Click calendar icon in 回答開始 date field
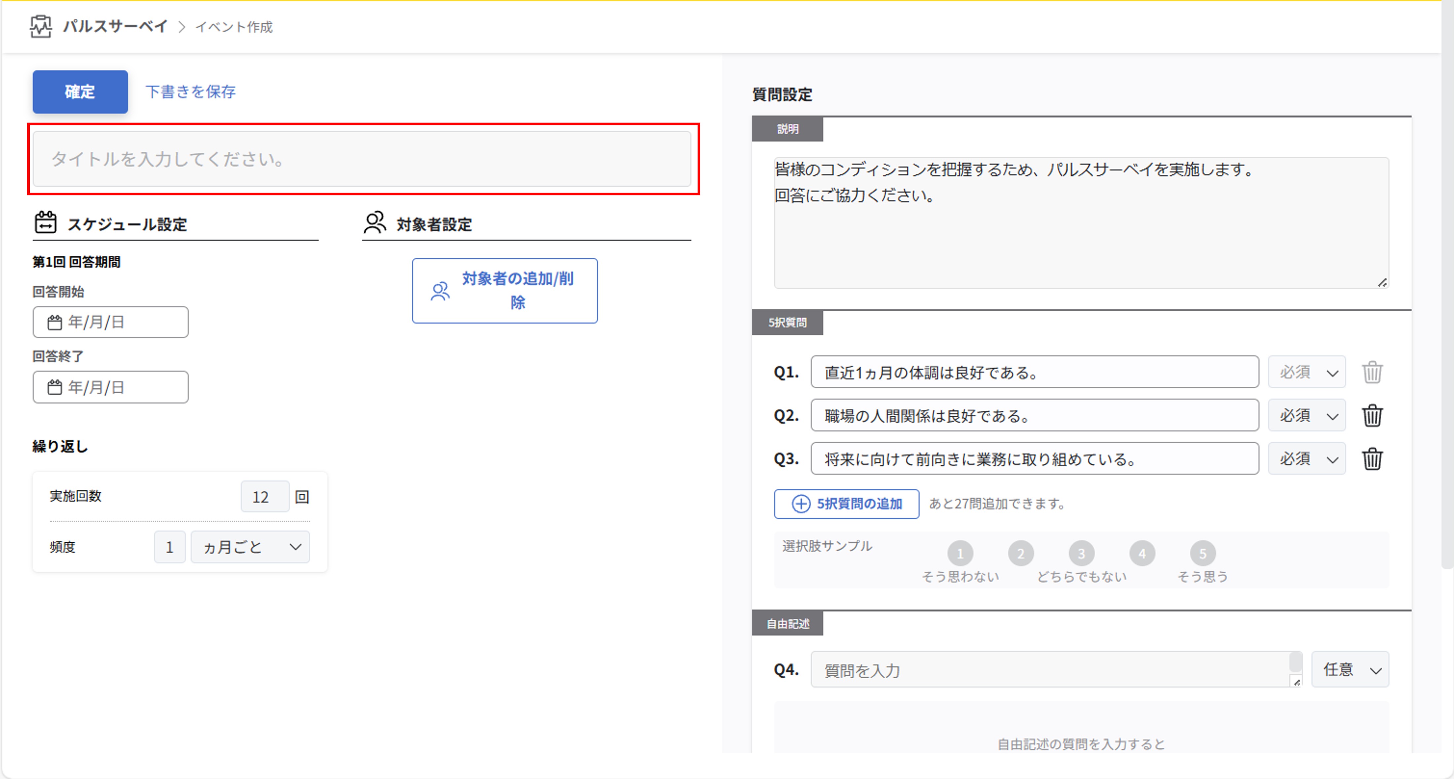Viewport: 1454px width, 779px height. [x=54, y=323]
